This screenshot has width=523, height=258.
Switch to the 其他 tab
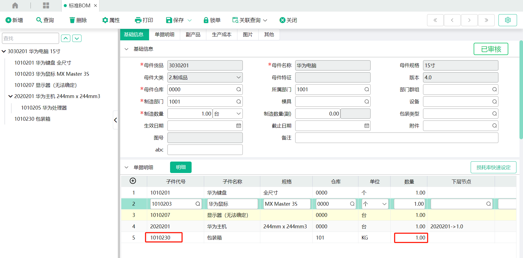[269, 35]
